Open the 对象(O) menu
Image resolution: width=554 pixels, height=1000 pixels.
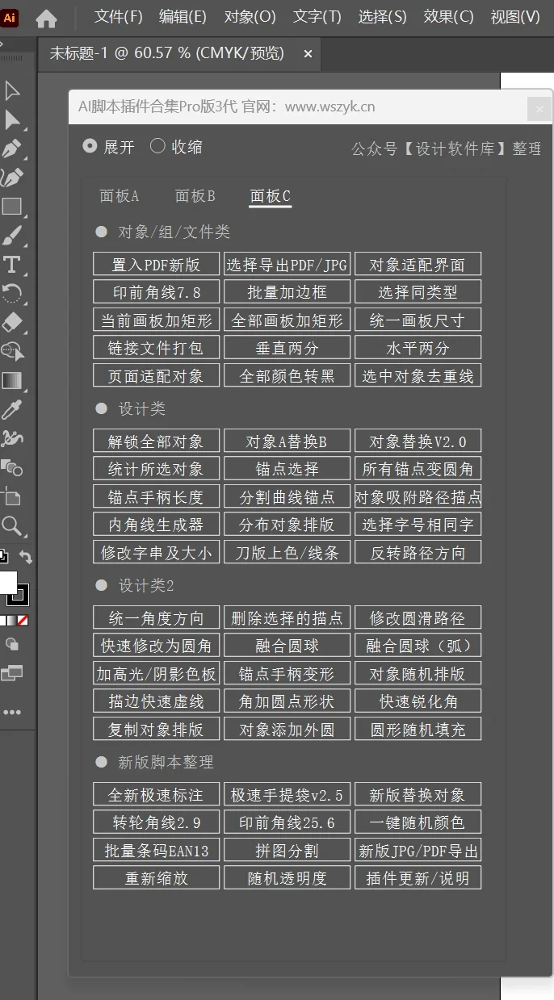[250, 17]
